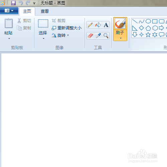
Task: Expand the 选择 selection options arrow
Action: (x=43, y=38)
